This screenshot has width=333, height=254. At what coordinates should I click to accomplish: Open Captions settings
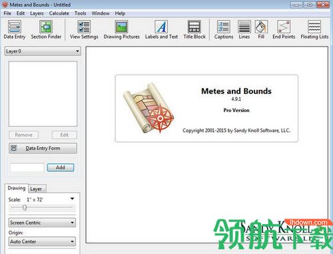(224, 29)
